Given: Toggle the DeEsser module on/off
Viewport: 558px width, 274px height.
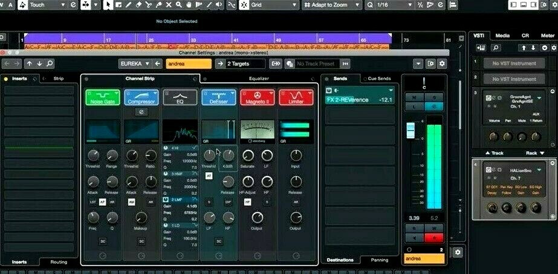Looking at the screenshot, I should 204,93.
